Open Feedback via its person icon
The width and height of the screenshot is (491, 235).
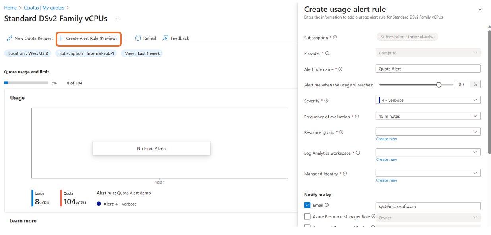(x=166, y=38)
